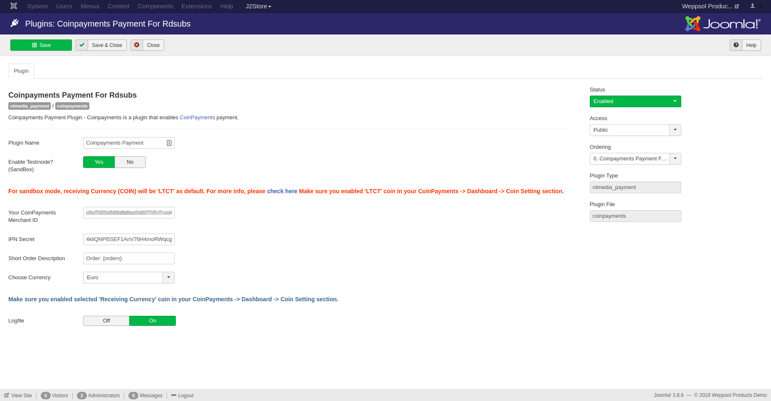The height and width of the screenshot is (401, 771).
Task: Open the Users menu
Action: [x=64, y=6]
